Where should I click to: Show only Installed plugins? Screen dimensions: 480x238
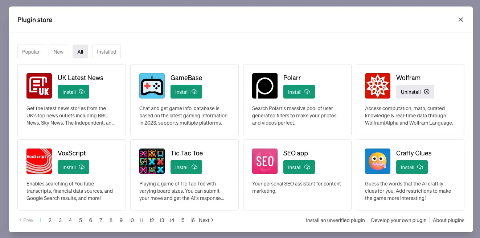pos(106,51)
